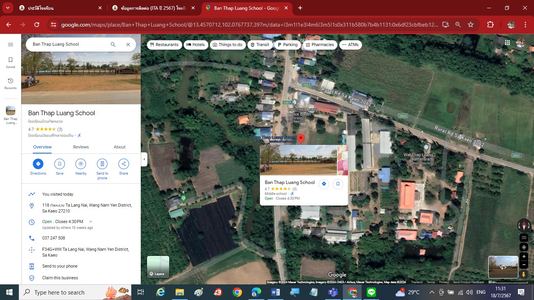The image size is (534, 300).
Task: Click the Save place button
Action: click(x=59, y=167)
